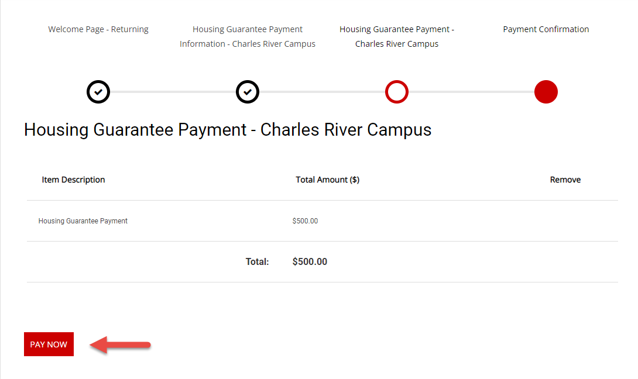Select the Housing Guarantee Payment item row text

pyautogui.click(x=83, y=221)
